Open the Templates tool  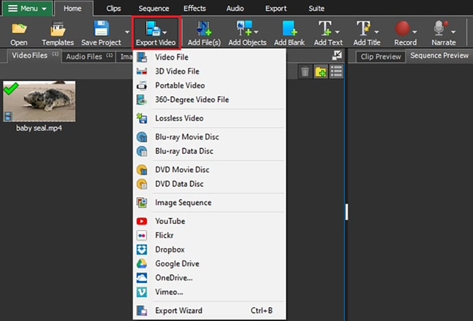coord(57,29)
